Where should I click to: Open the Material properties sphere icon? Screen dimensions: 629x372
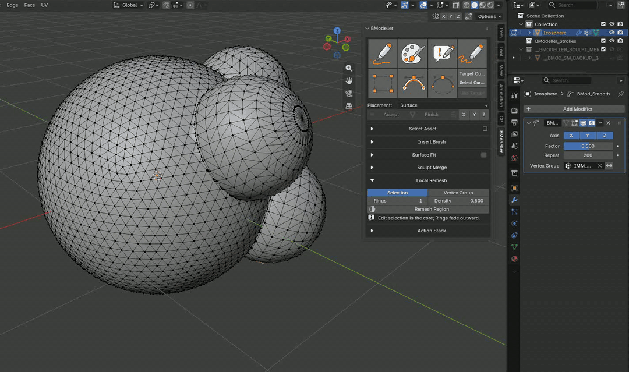click(514, 259)
